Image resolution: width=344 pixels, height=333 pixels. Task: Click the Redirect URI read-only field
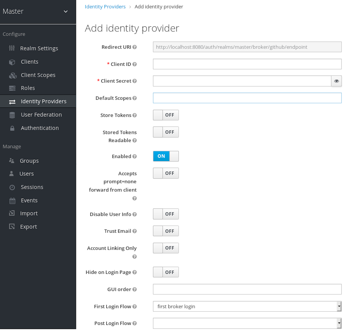[x=247, y=47]
